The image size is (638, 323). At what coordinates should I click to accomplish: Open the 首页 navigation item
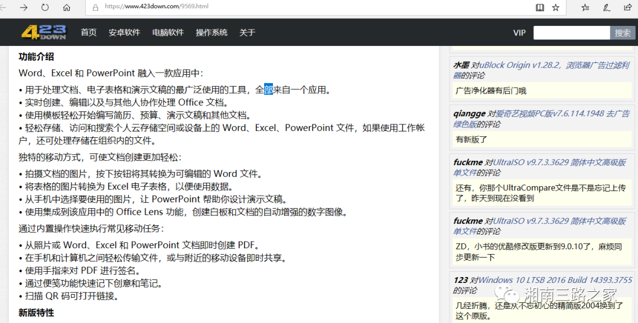(89, 32)
